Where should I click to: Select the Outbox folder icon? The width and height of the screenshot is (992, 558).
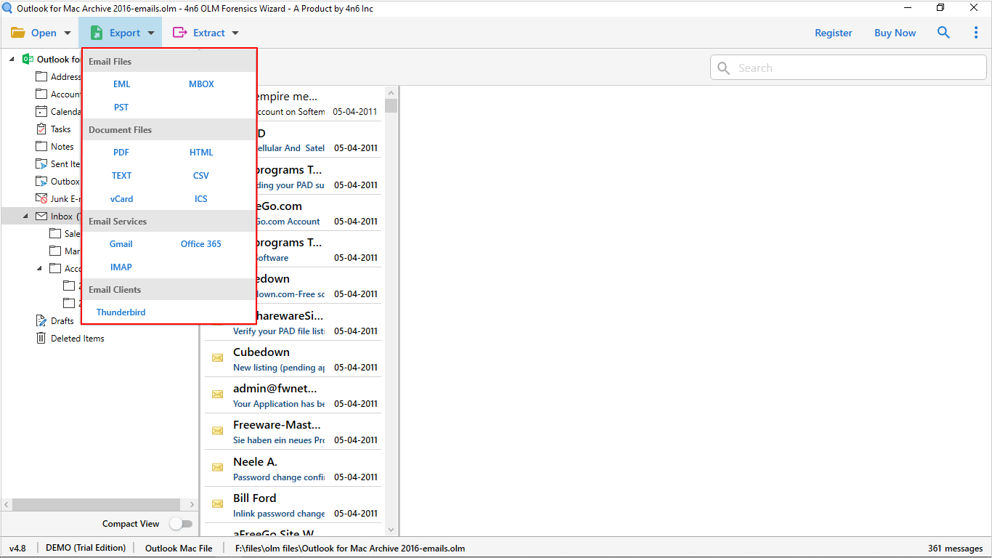[41, 181]
